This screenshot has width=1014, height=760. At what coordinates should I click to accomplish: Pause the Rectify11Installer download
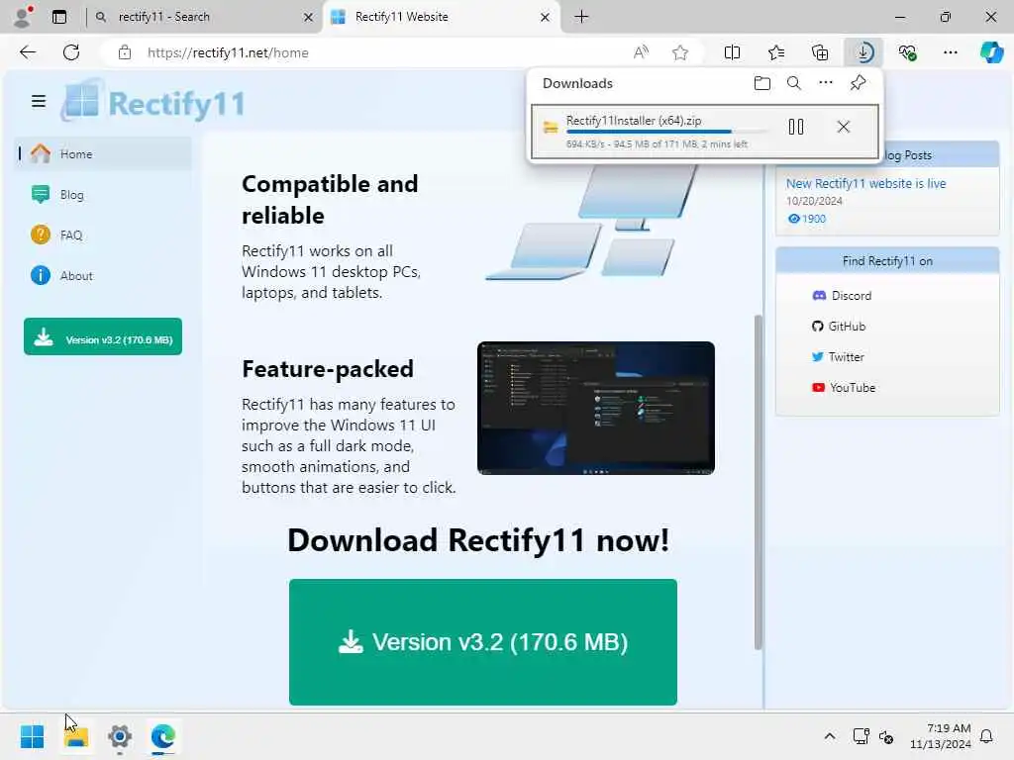pos(796,127)
